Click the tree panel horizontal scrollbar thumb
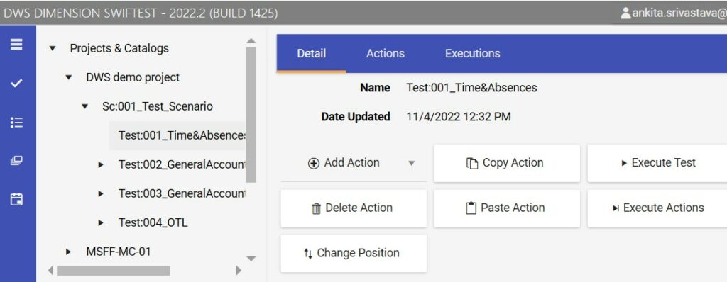Screen dimensions: 727x282 tap(113, 271)
